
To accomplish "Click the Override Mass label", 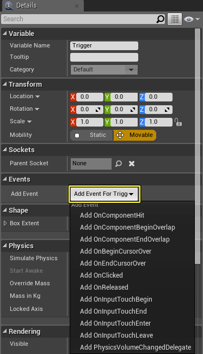I will [30, 283].
